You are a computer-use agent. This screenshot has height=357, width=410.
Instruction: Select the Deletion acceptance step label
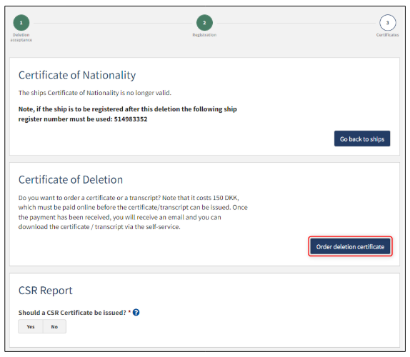[x=21, y=37]
